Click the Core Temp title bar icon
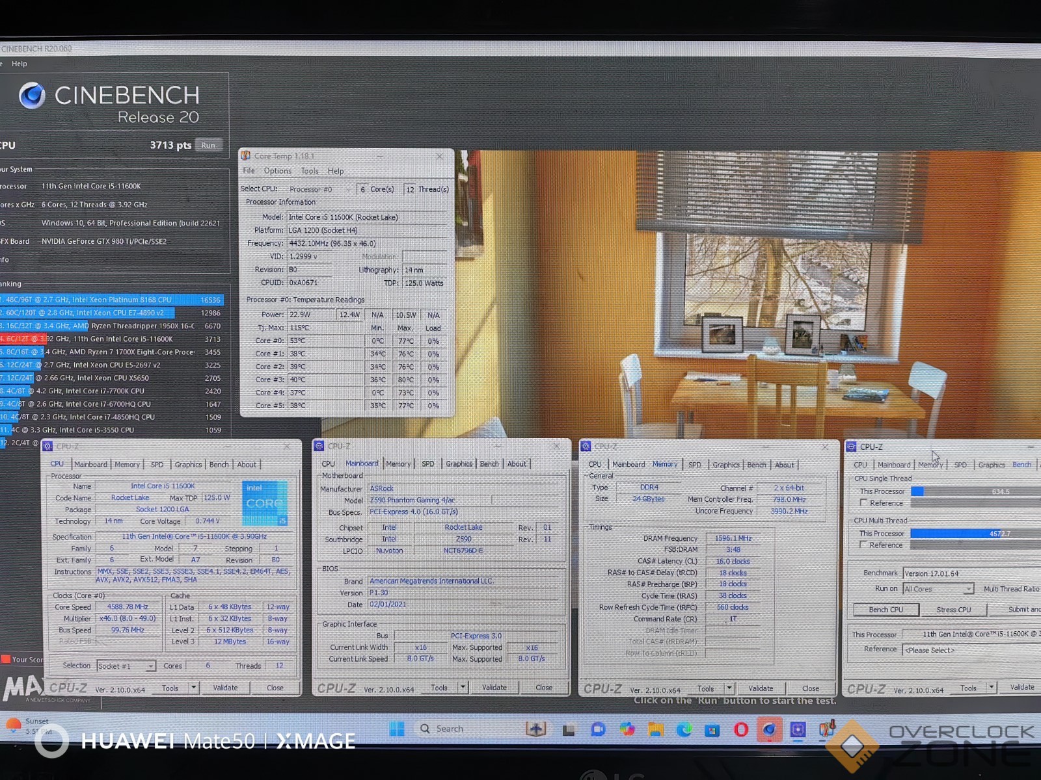Screen dimensions: 1041x780 coord(246,156)
